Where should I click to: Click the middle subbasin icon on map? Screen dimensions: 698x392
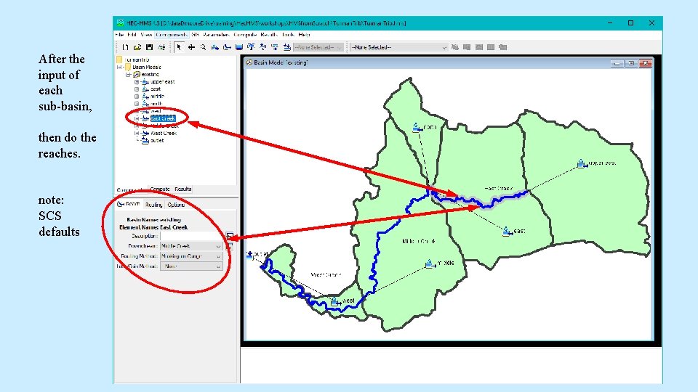tap(430, 264)
